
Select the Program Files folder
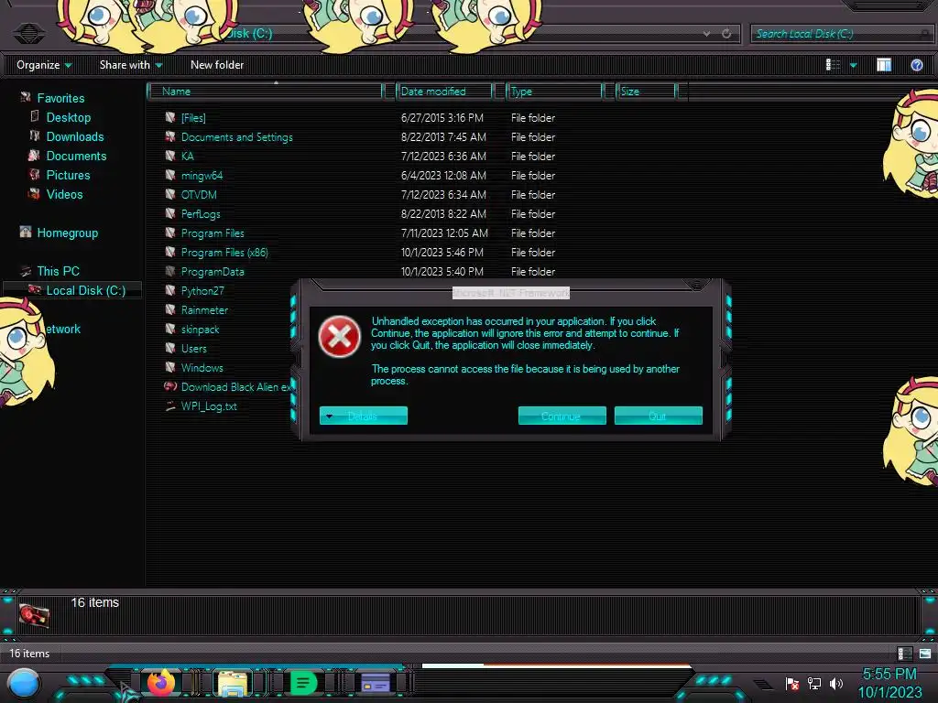213,233
